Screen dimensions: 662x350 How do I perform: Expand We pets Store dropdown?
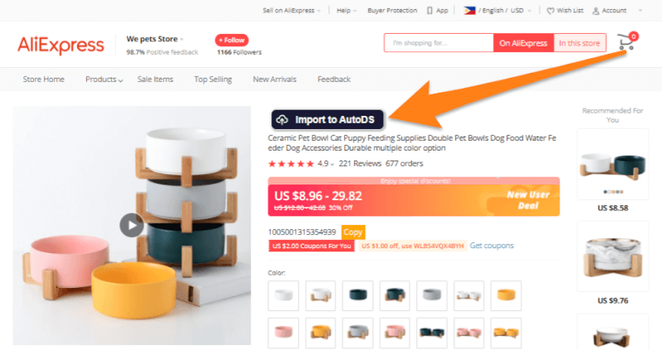point(155,39)
